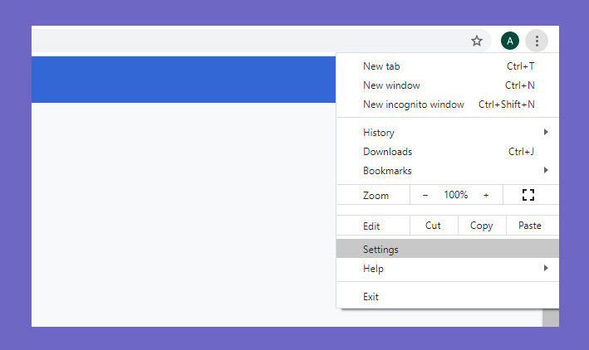Enter fullscreen mode from the Zoom row
The image size is (589, 350).
coord(528,195)
